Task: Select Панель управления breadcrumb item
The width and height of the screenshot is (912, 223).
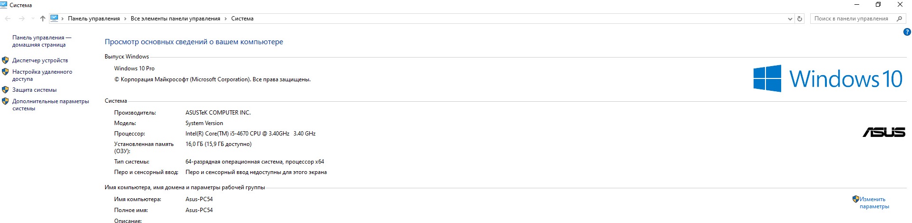Action: click(x=94, y=19)
